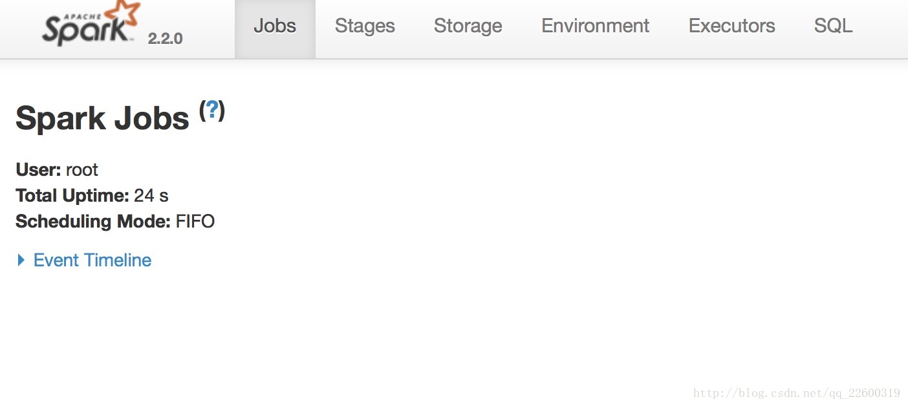Go to the Storage tab
The image size is (908, 406).
(x=468, y=26)
